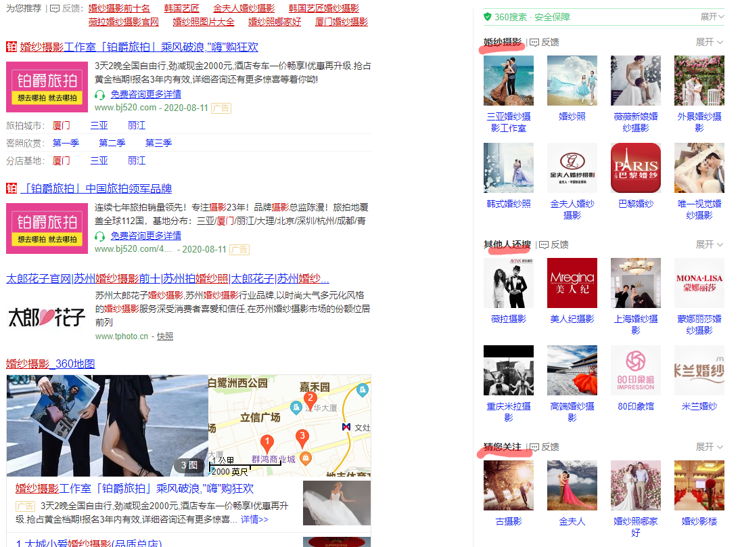Screen dimensions: 740x547
Task: Click 反馈 text beside 为您推荐
Action: click(72, 9)
